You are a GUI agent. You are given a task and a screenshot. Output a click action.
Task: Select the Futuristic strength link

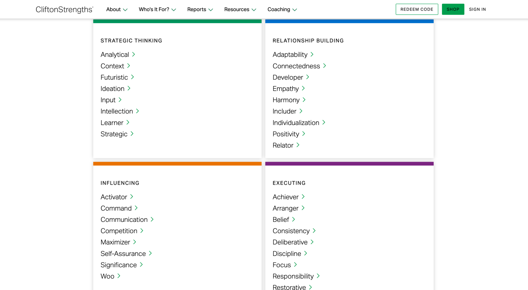114,77
